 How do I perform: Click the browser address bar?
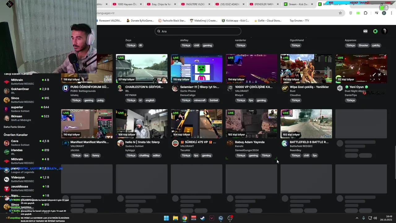pos(217,13)
